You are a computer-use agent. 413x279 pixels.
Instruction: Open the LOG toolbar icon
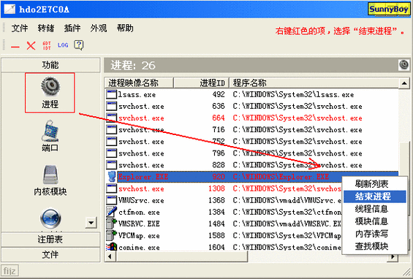(x=63, y=45)
